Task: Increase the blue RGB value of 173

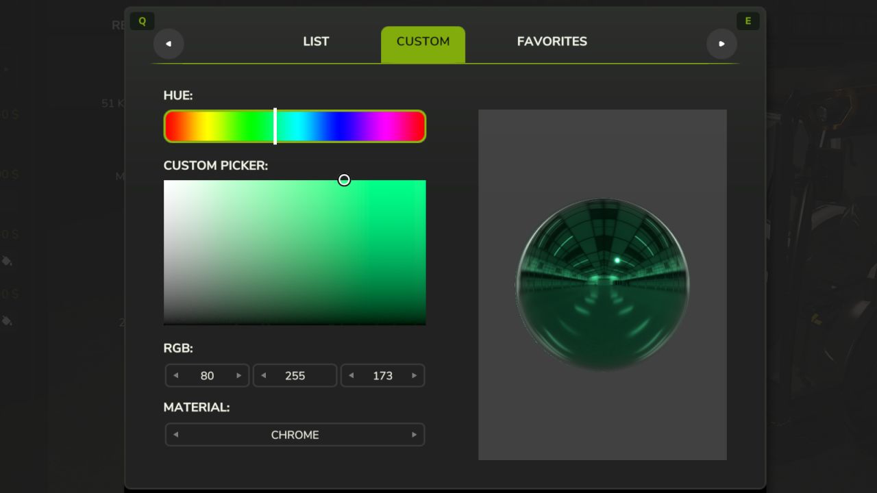Action: pos(414,375)
